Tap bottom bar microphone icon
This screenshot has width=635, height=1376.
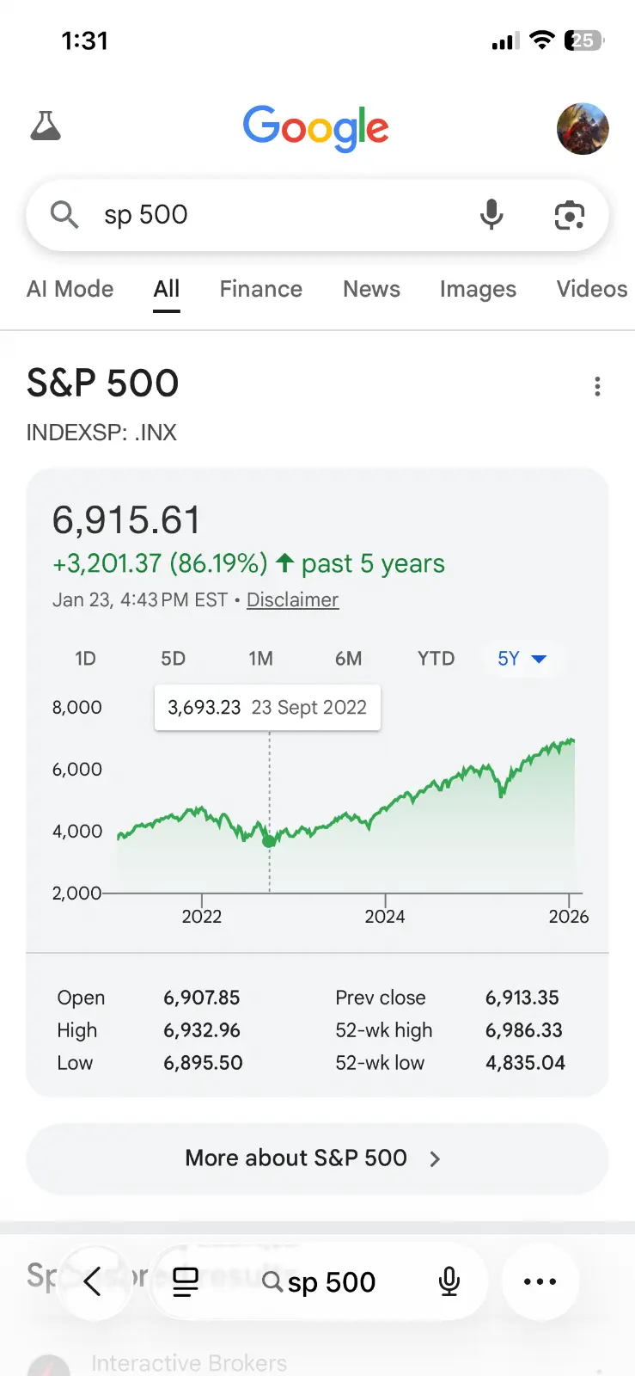(x=449, y=1281)
